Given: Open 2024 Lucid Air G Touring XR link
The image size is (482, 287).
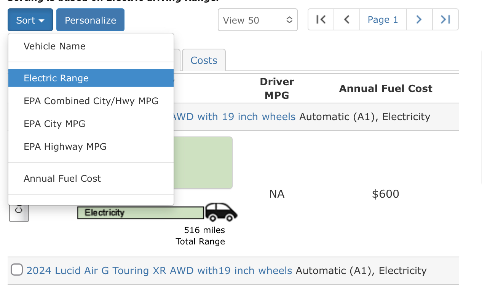Looking at the screenshot, I should coord(159,271).
